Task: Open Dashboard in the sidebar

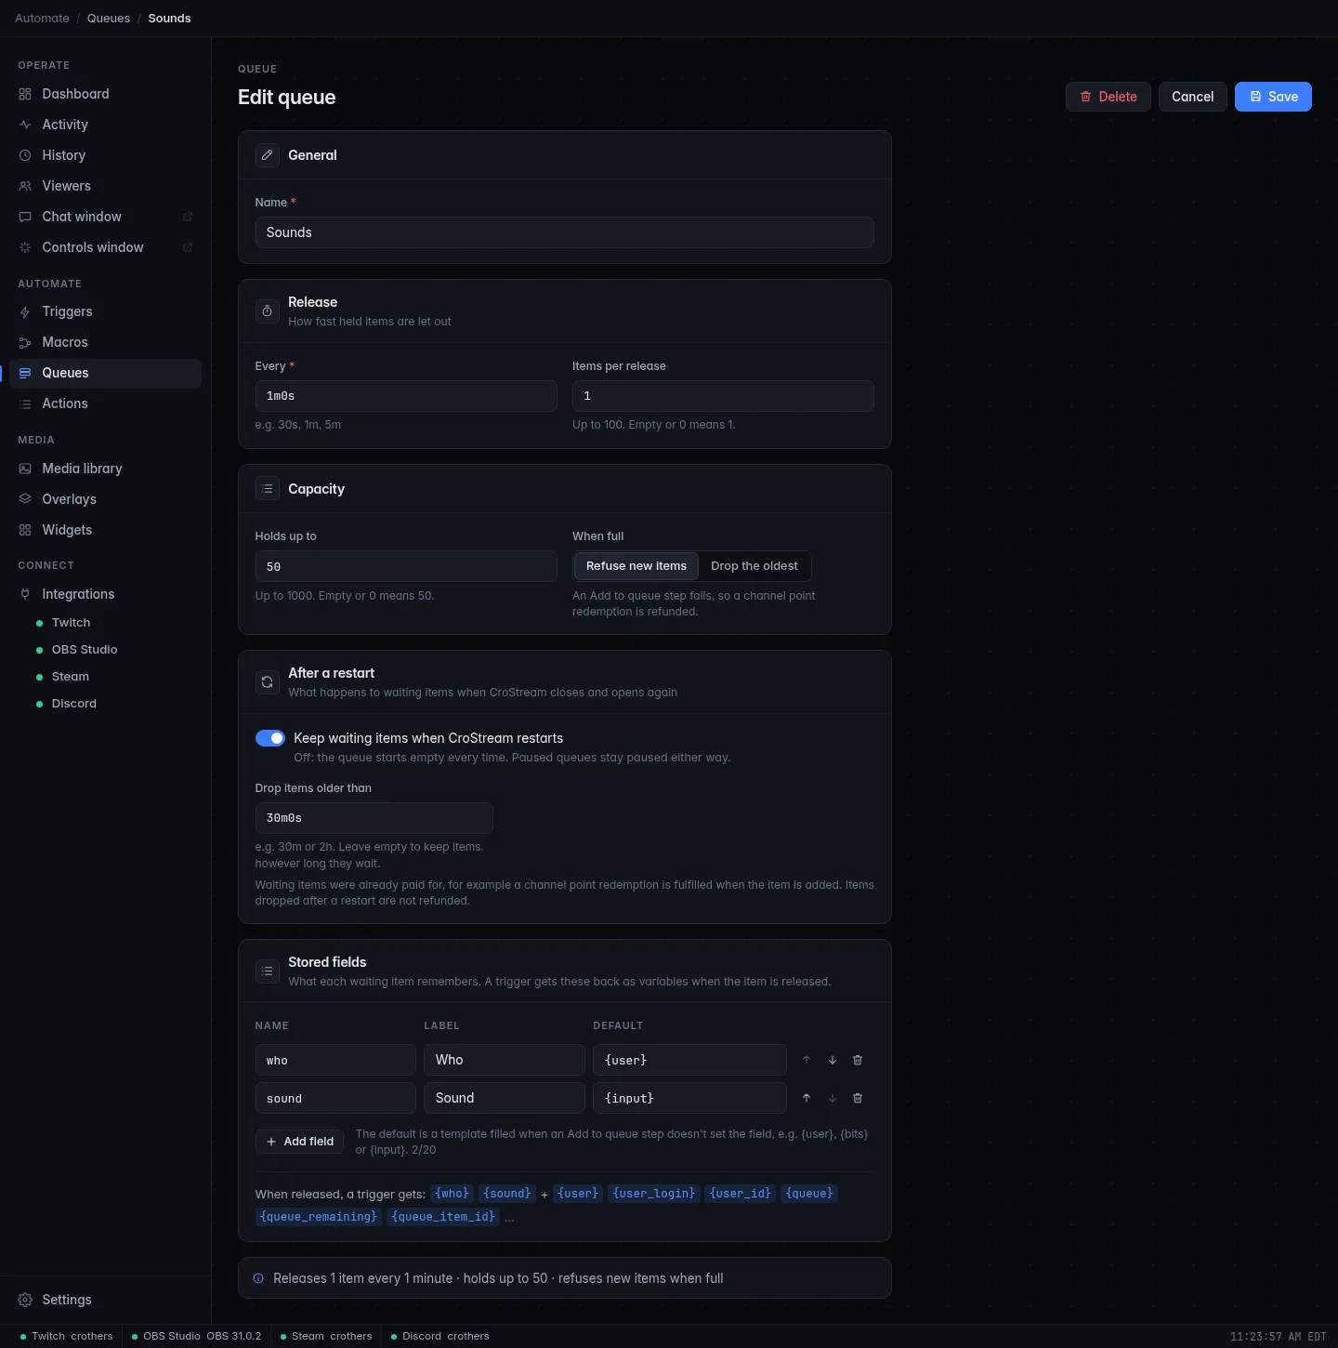Action: [x=106, y=94]
